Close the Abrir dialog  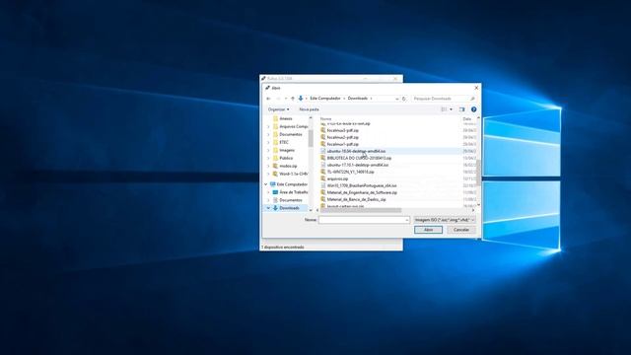pos(476,88)
